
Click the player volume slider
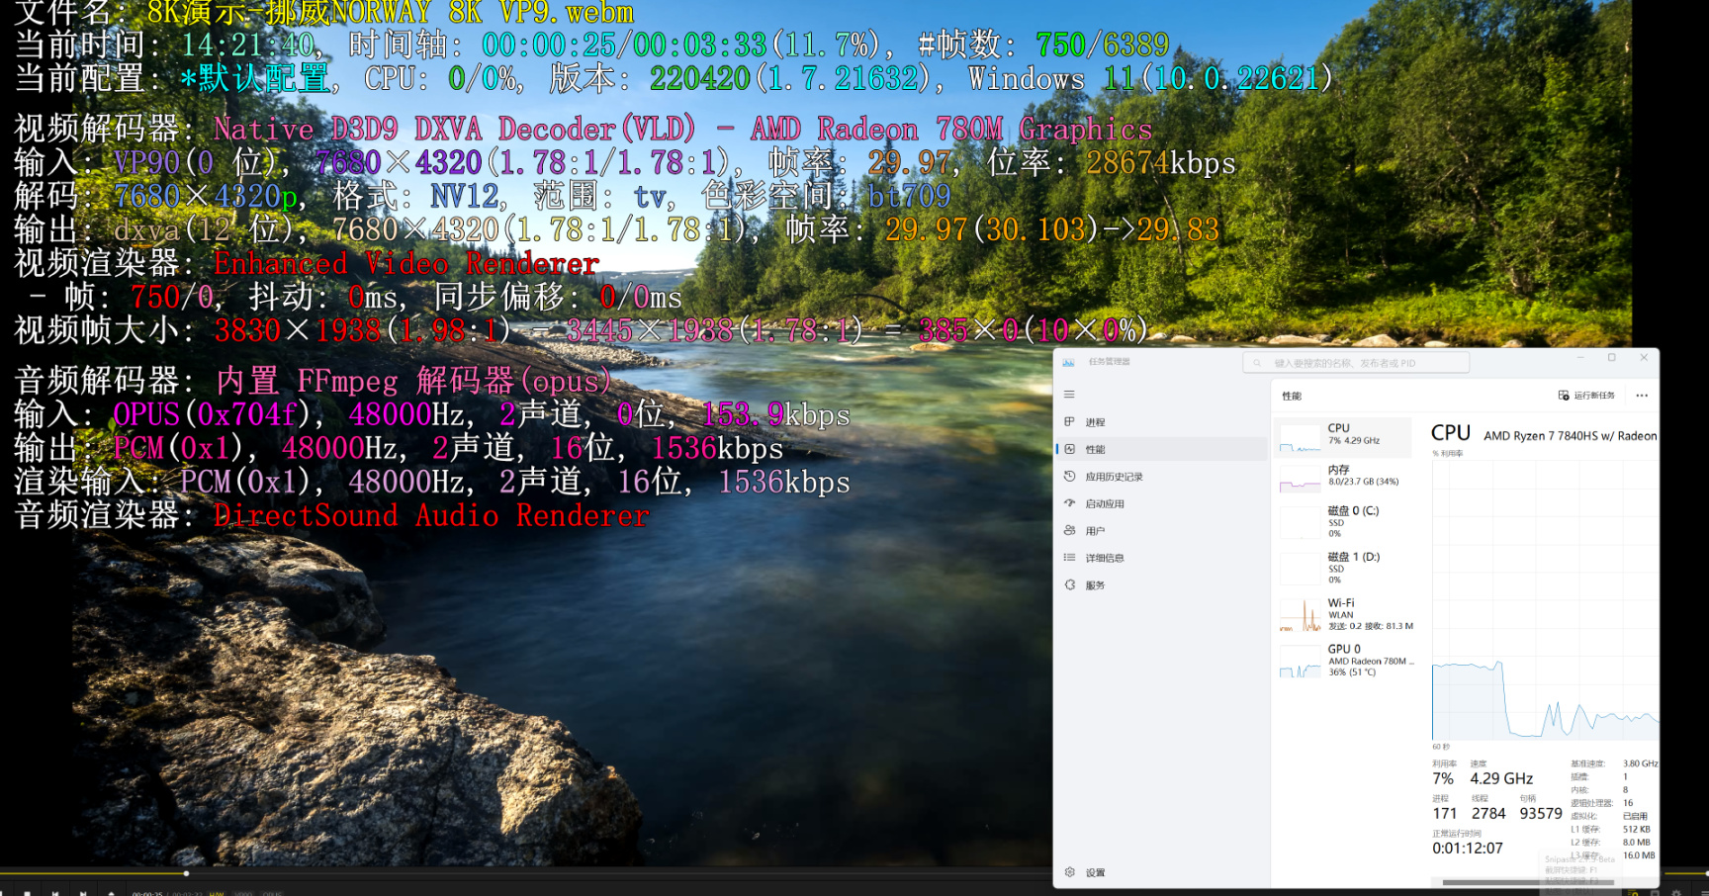click(1685, 873)
